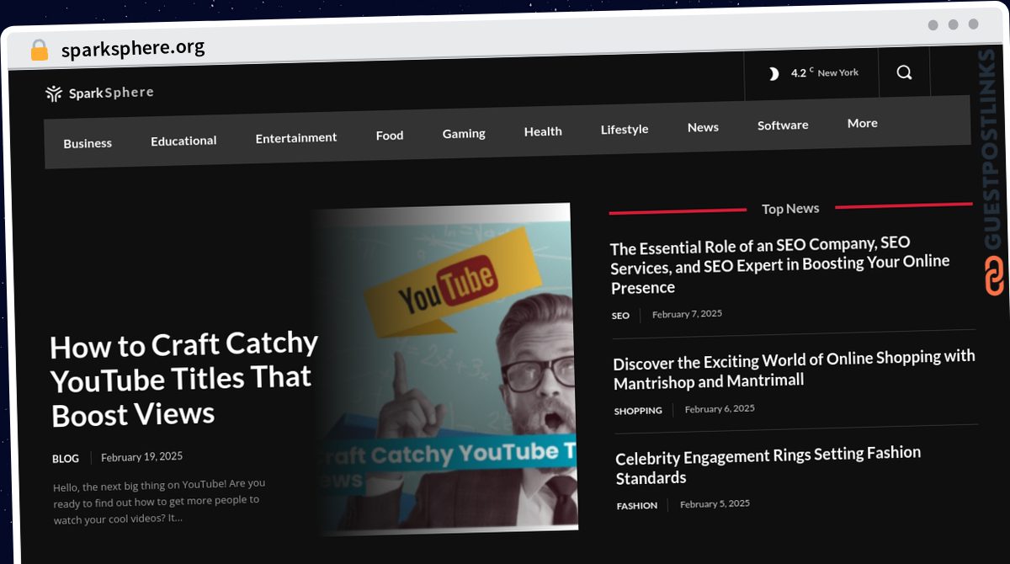
Task: Select Food in the navigation bar
Action: (390, 135)
